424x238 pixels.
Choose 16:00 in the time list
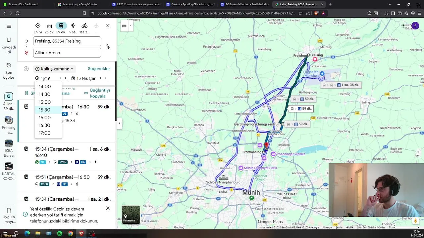pyautogui.click(x=48, y=118)
